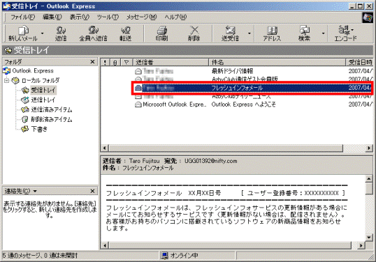The width and height of the screenshot is (376, 262).
Task: Open the dropdown arrow beside 検索
Action: click(x=324, y=33)
